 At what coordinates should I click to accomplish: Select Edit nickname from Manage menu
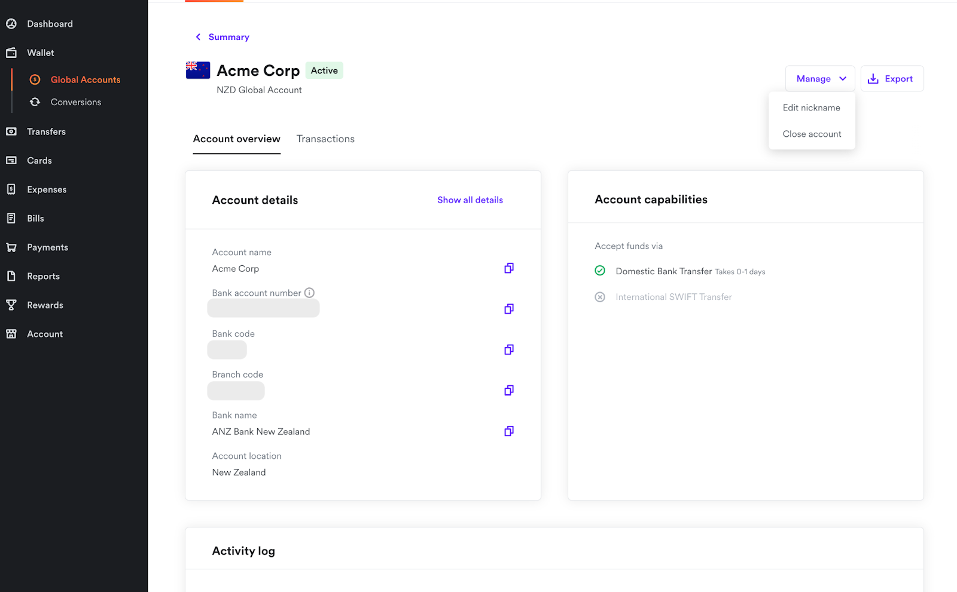pos(811,108)
